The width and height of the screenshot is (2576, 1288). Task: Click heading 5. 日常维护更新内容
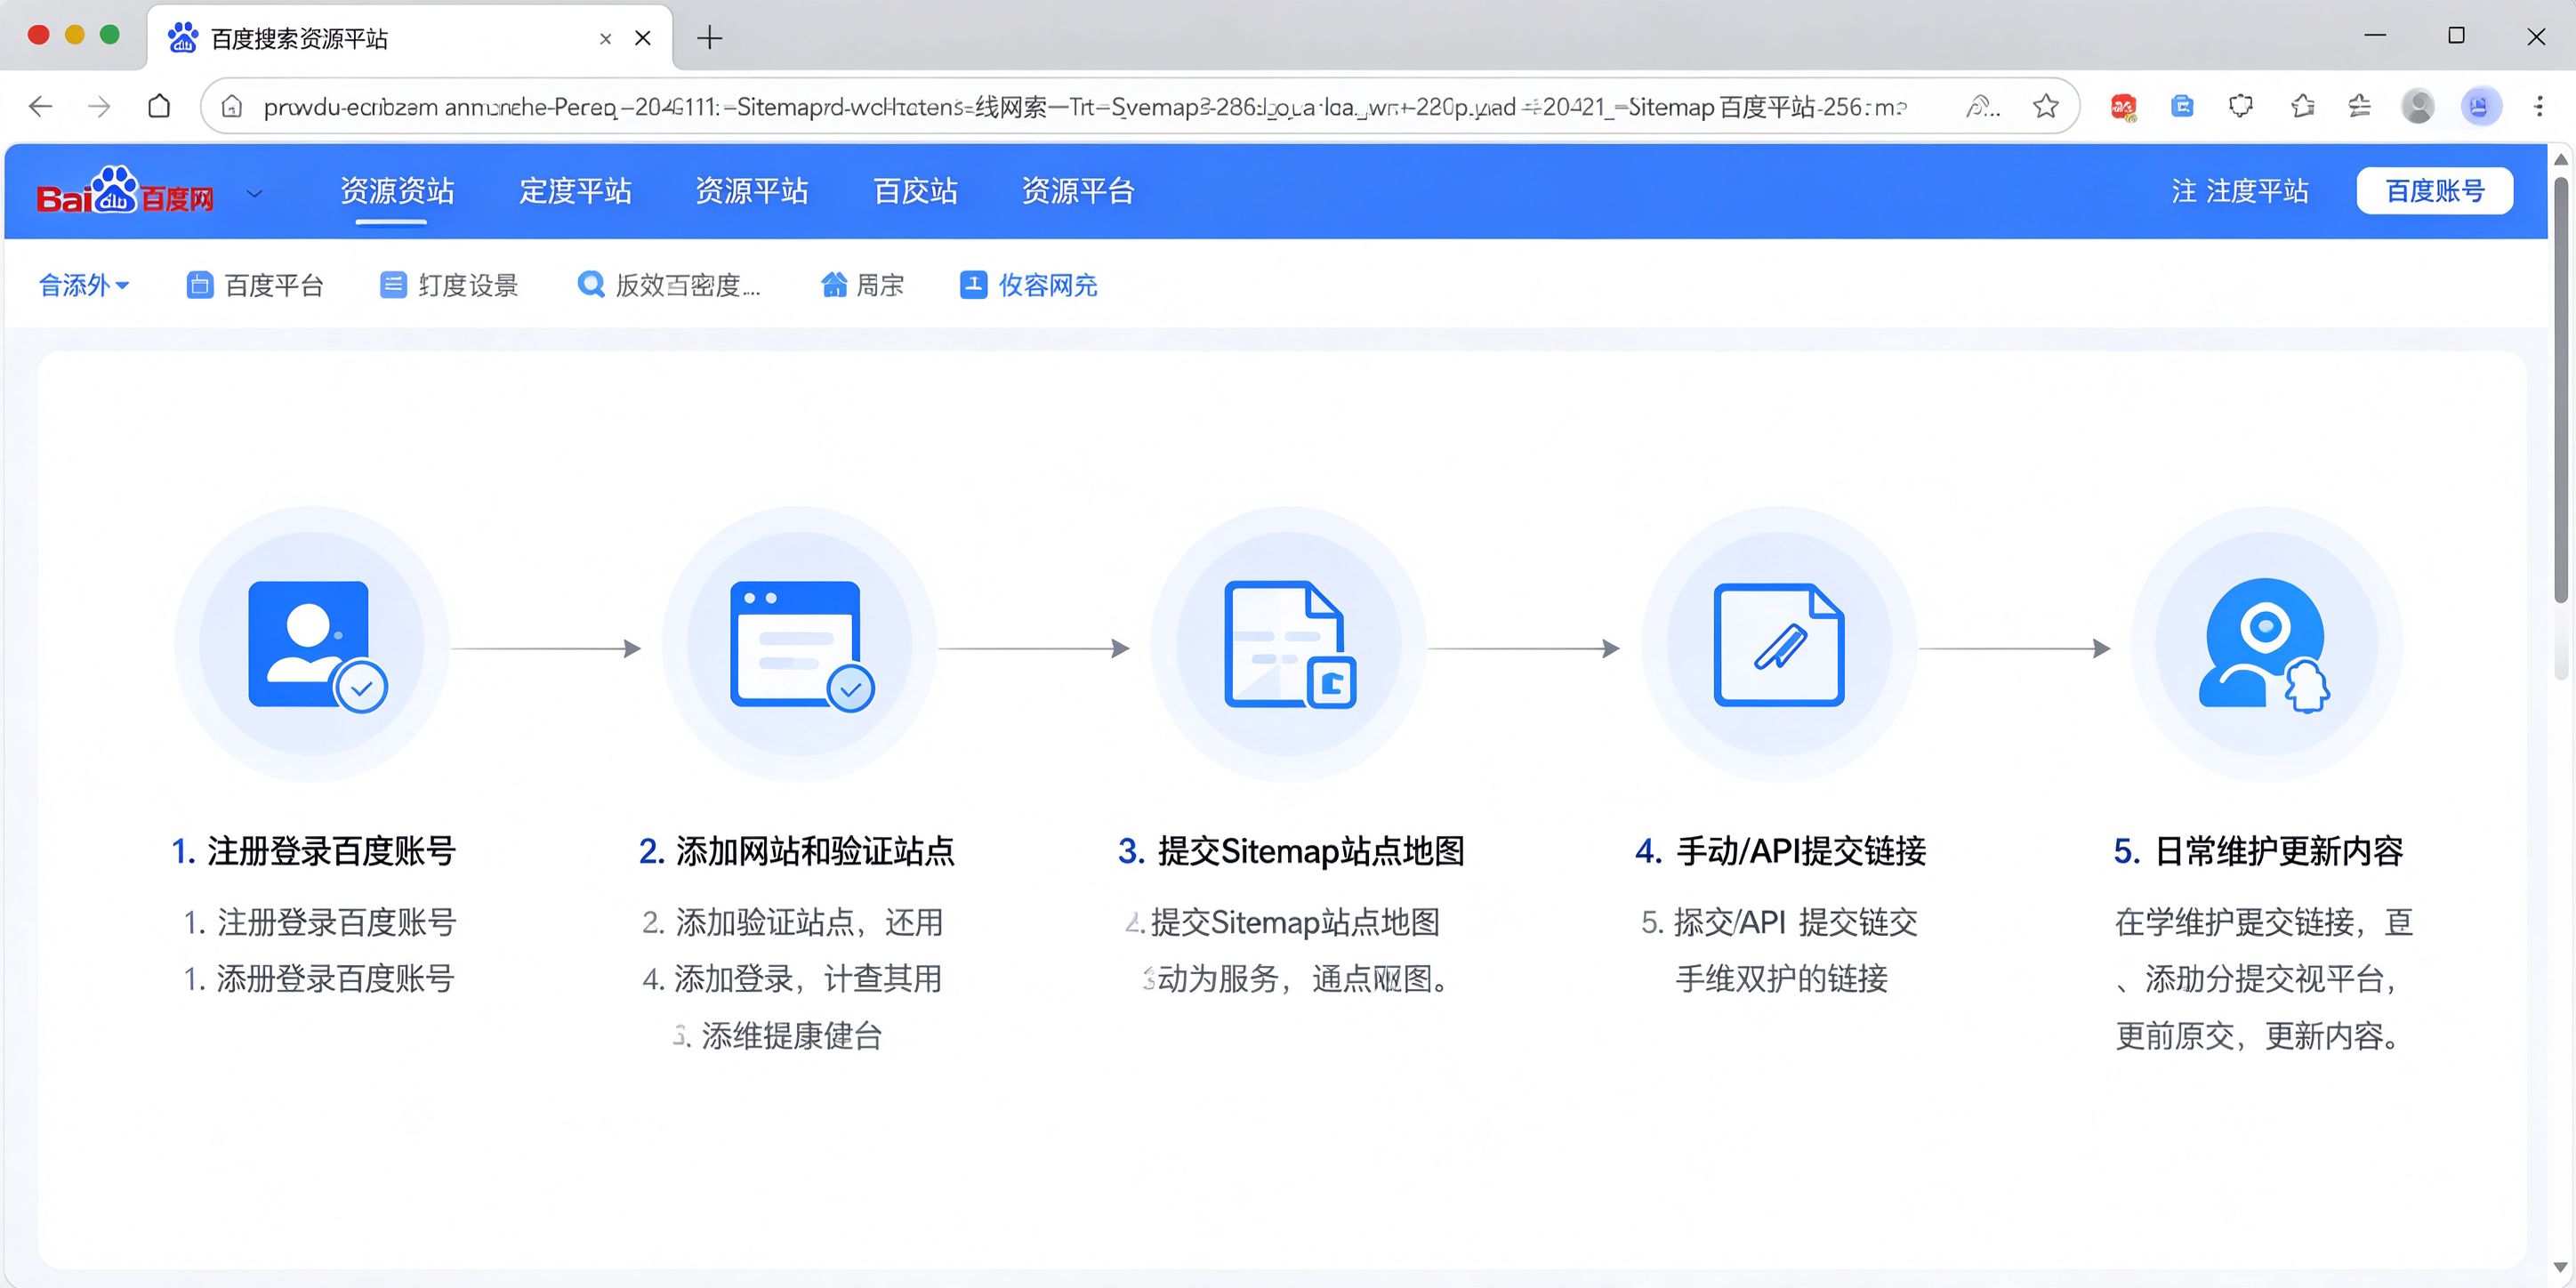coord(2259,851)
